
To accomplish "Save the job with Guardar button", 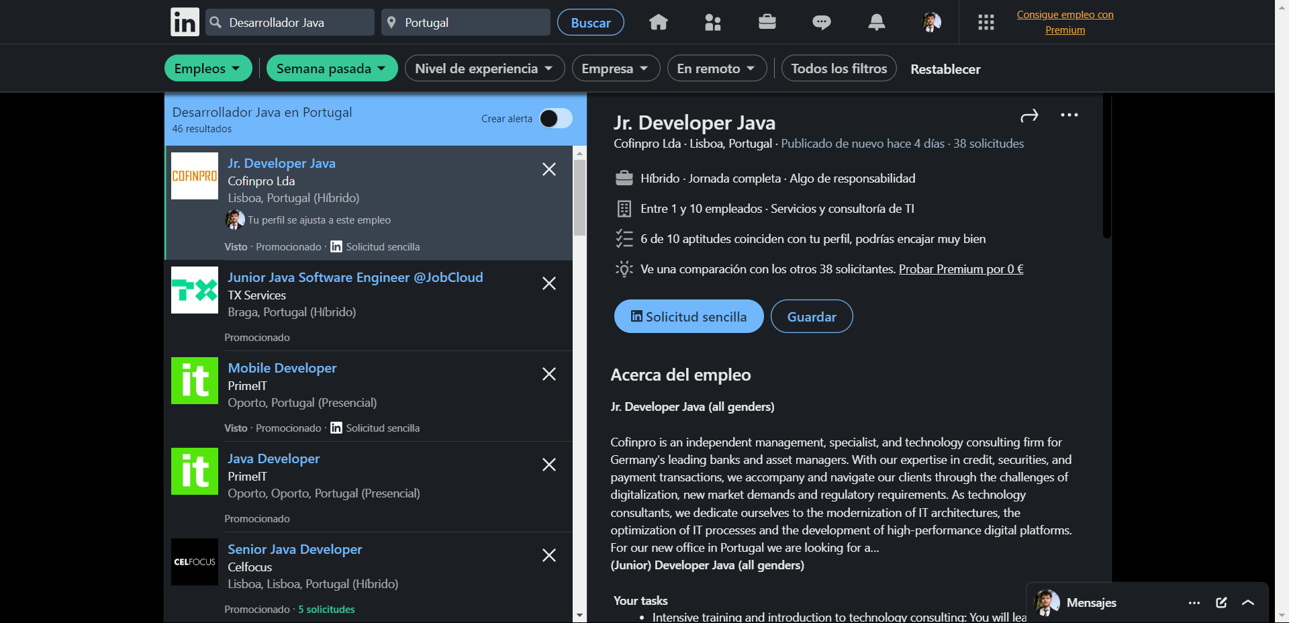I will [812, 316].
